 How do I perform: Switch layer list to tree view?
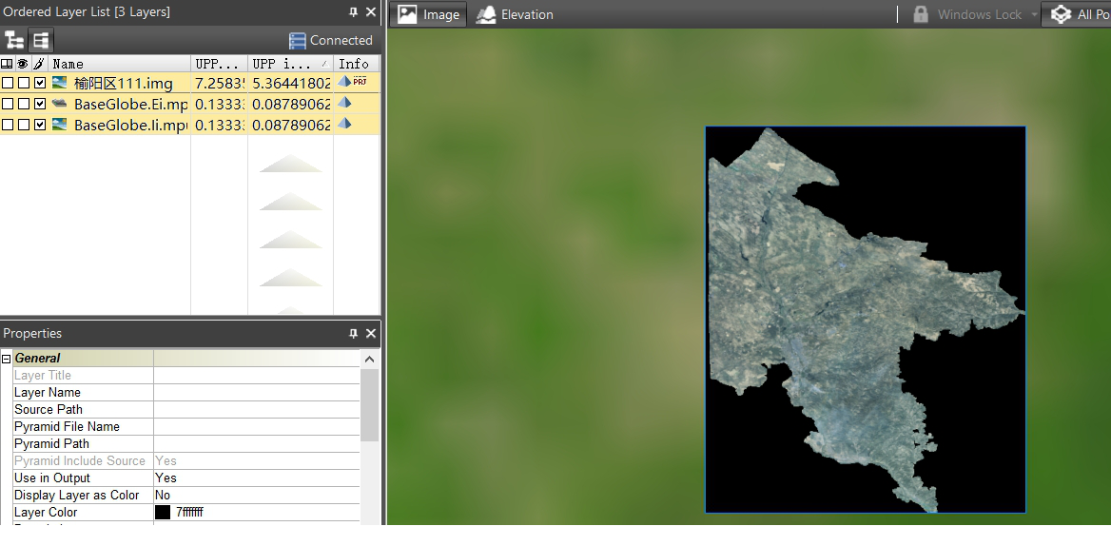click(14, 40)
